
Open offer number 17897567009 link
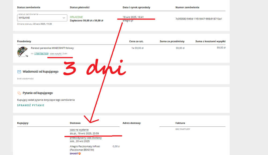tap(41, 54)
